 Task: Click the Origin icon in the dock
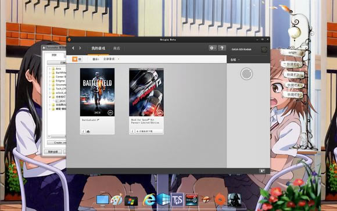[x=220, y=200]
